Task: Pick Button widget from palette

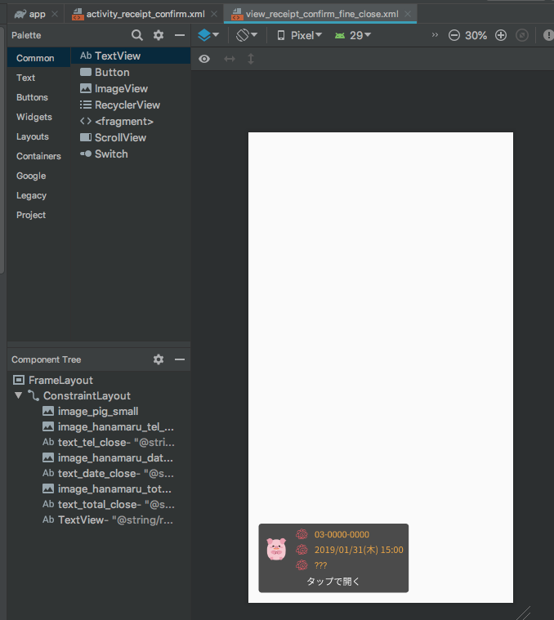Action: click(x=131, y=73)
